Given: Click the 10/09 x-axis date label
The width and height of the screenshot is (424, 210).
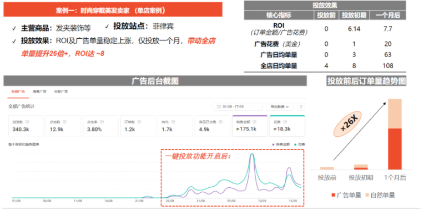Looking at the screenshot, I should pyautogui.click(x=262, y=201).
